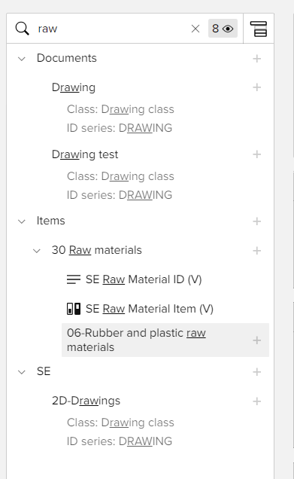294x479 pixels.
Task: Open the stacked list view icon
Action: (259, 29)
